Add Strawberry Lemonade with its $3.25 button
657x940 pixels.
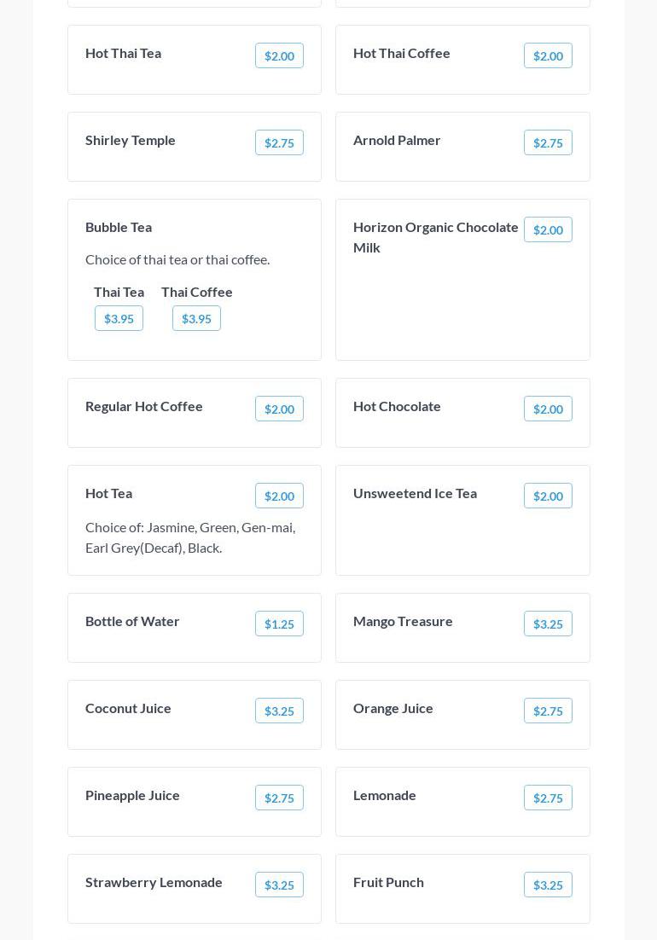tap(279, 885)
